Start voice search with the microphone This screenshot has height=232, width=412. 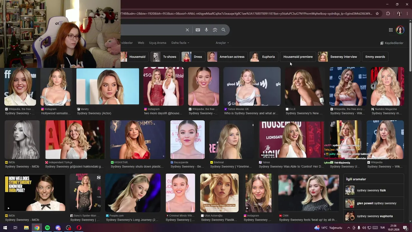pos(206,30)
